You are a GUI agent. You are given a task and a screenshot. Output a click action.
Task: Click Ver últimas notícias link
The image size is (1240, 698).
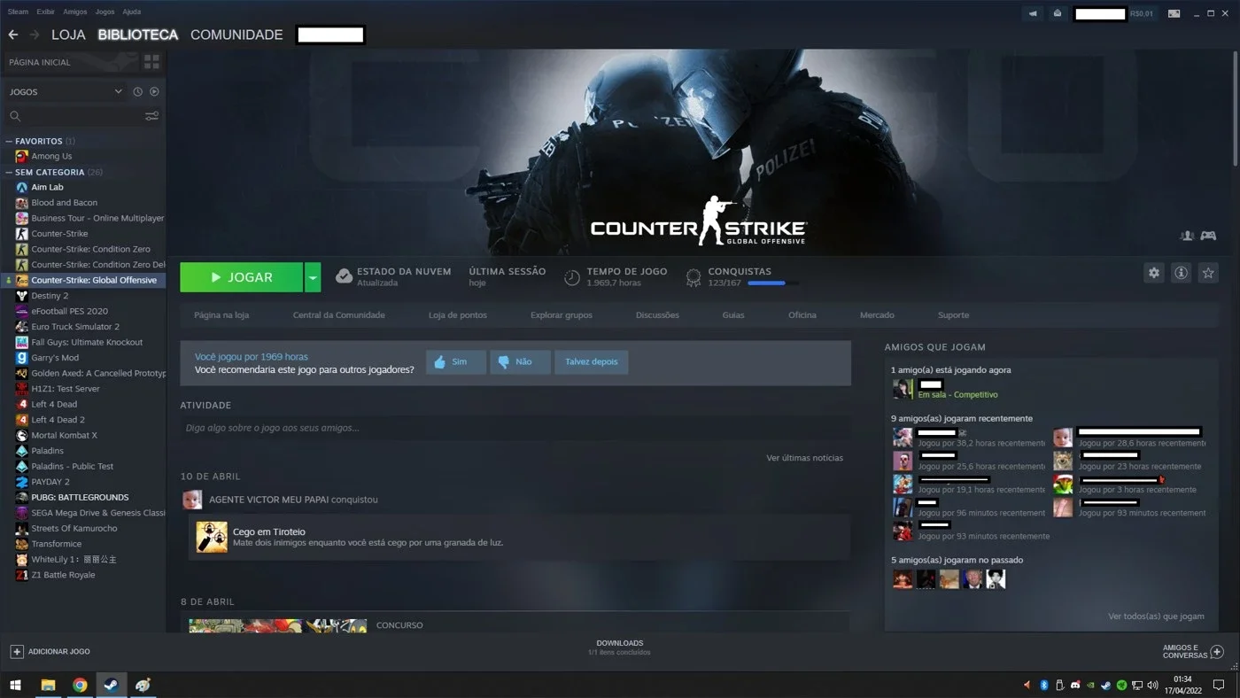click(804, 458)
